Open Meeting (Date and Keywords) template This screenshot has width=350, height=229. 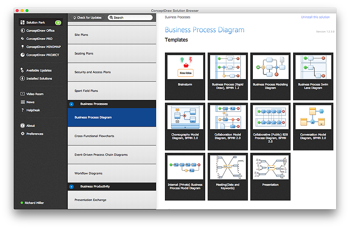point(227,176)
